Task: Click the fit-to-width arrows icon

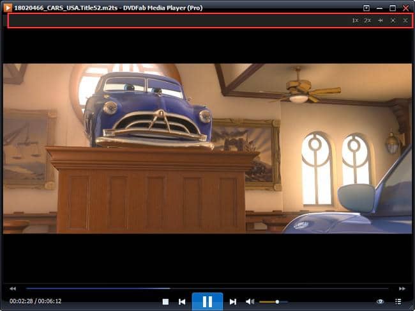Action: (381, 20)
